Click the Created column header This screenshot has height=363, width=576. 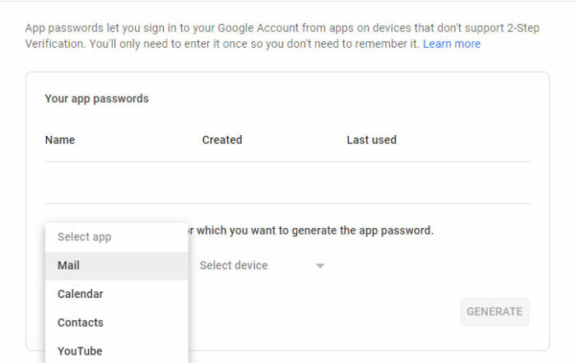click(x=222, y=140)
